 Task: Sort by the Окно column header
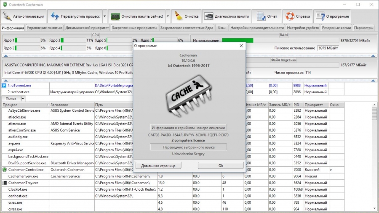click(337, 105)
